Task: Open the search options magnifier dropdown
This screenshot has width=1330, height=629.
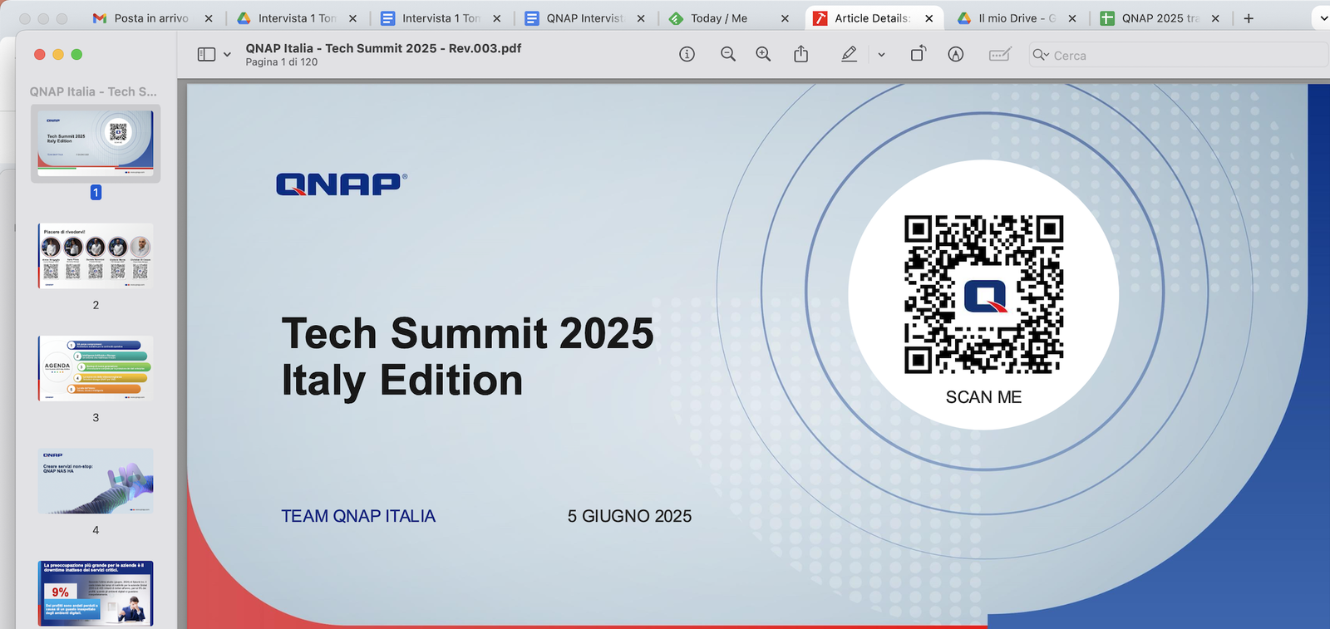Action: point(1041,55)
